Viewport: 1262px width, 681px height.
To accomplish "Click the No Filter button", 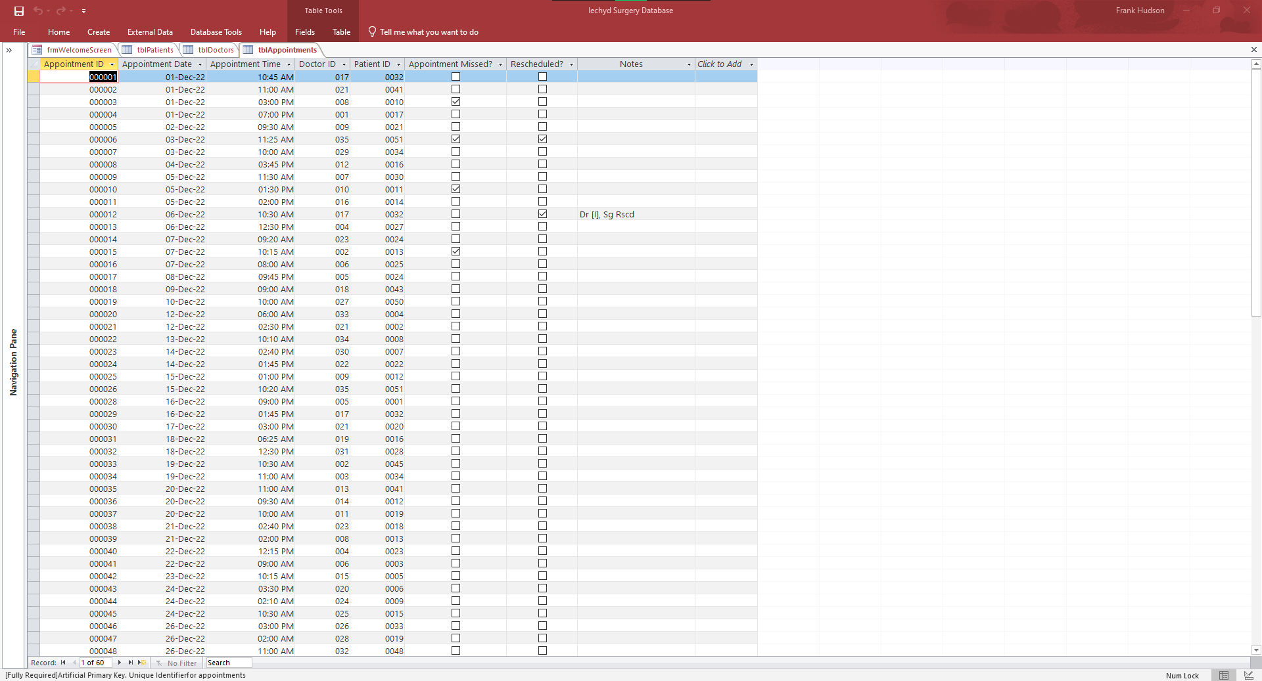I will (x=176, y=663).
